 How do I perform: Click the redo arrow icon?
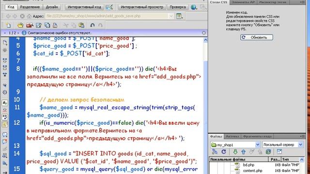tap(100, 25)
